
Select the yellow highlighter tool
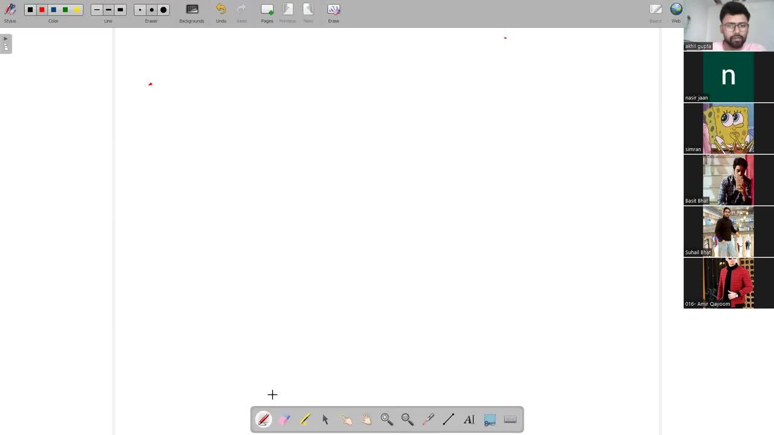[305, 419]
